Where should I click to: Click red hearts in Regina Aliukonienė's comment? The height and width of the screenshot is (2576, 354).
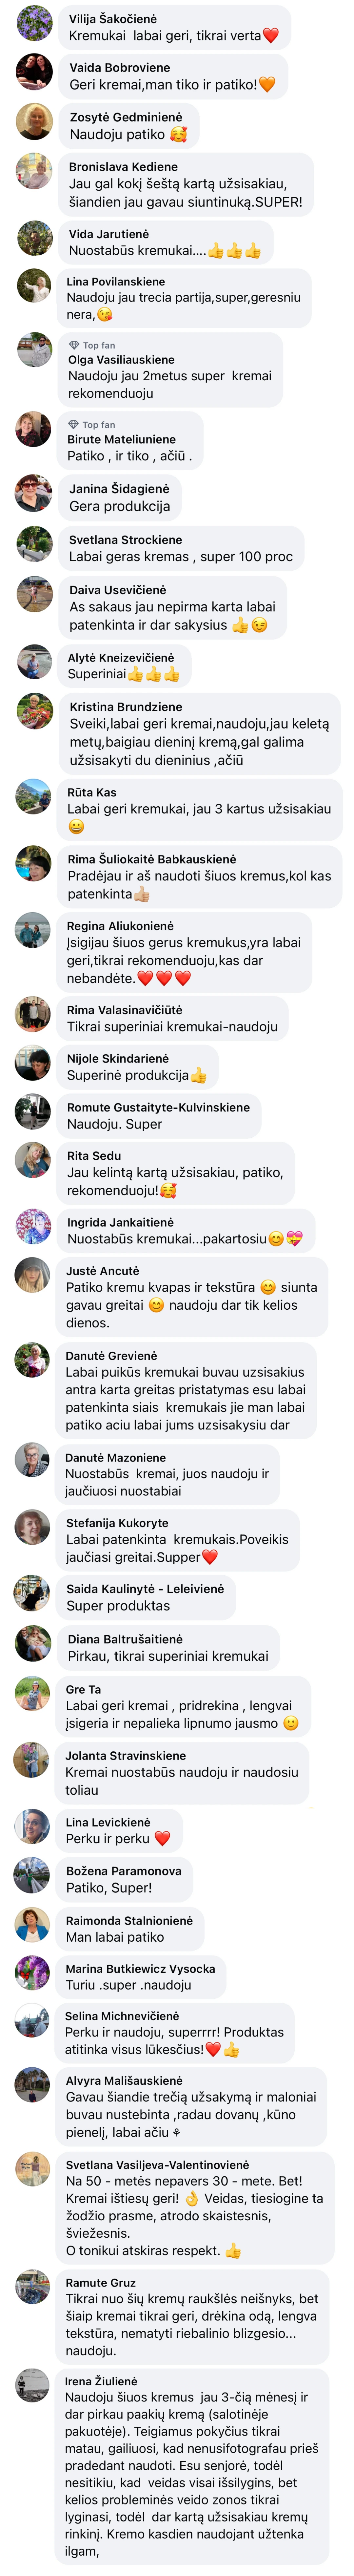(x=163, y=978)
